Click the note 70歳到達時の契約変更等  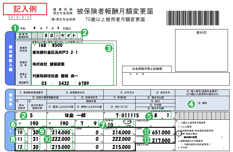196,144
